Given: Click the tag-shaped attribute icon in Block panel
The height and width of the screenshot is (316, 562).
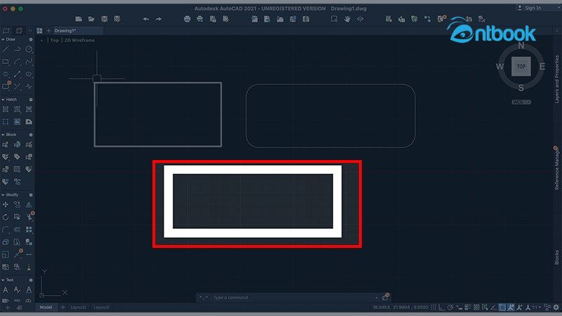Looking at the screenshot, I should coord(17,157).
